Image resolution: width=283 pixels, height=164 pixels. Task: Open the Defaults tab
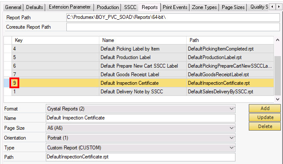tap(35, 7)
